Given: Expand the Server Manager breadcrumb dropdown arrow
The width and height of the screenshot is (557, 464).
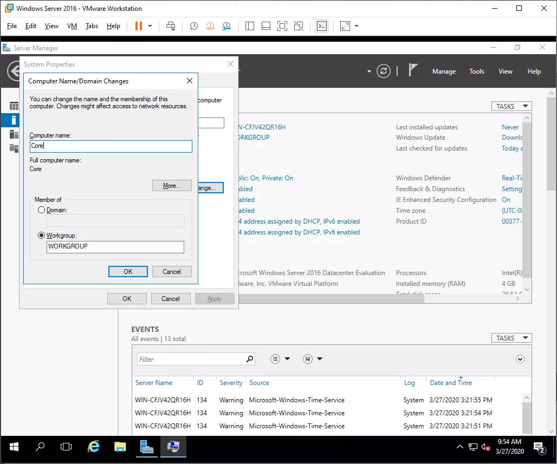Looking at the screenshot, I should click(369, 71).
